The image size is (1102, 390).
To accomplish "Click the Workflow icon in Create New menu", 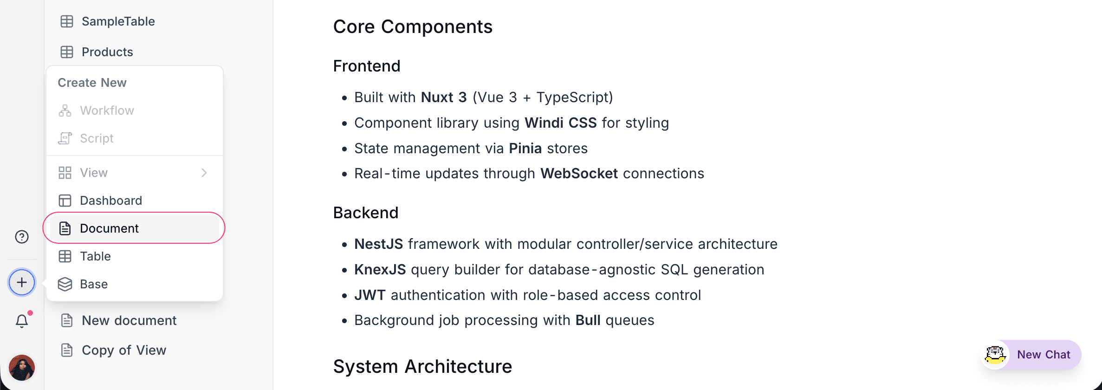I will (65, 110).
